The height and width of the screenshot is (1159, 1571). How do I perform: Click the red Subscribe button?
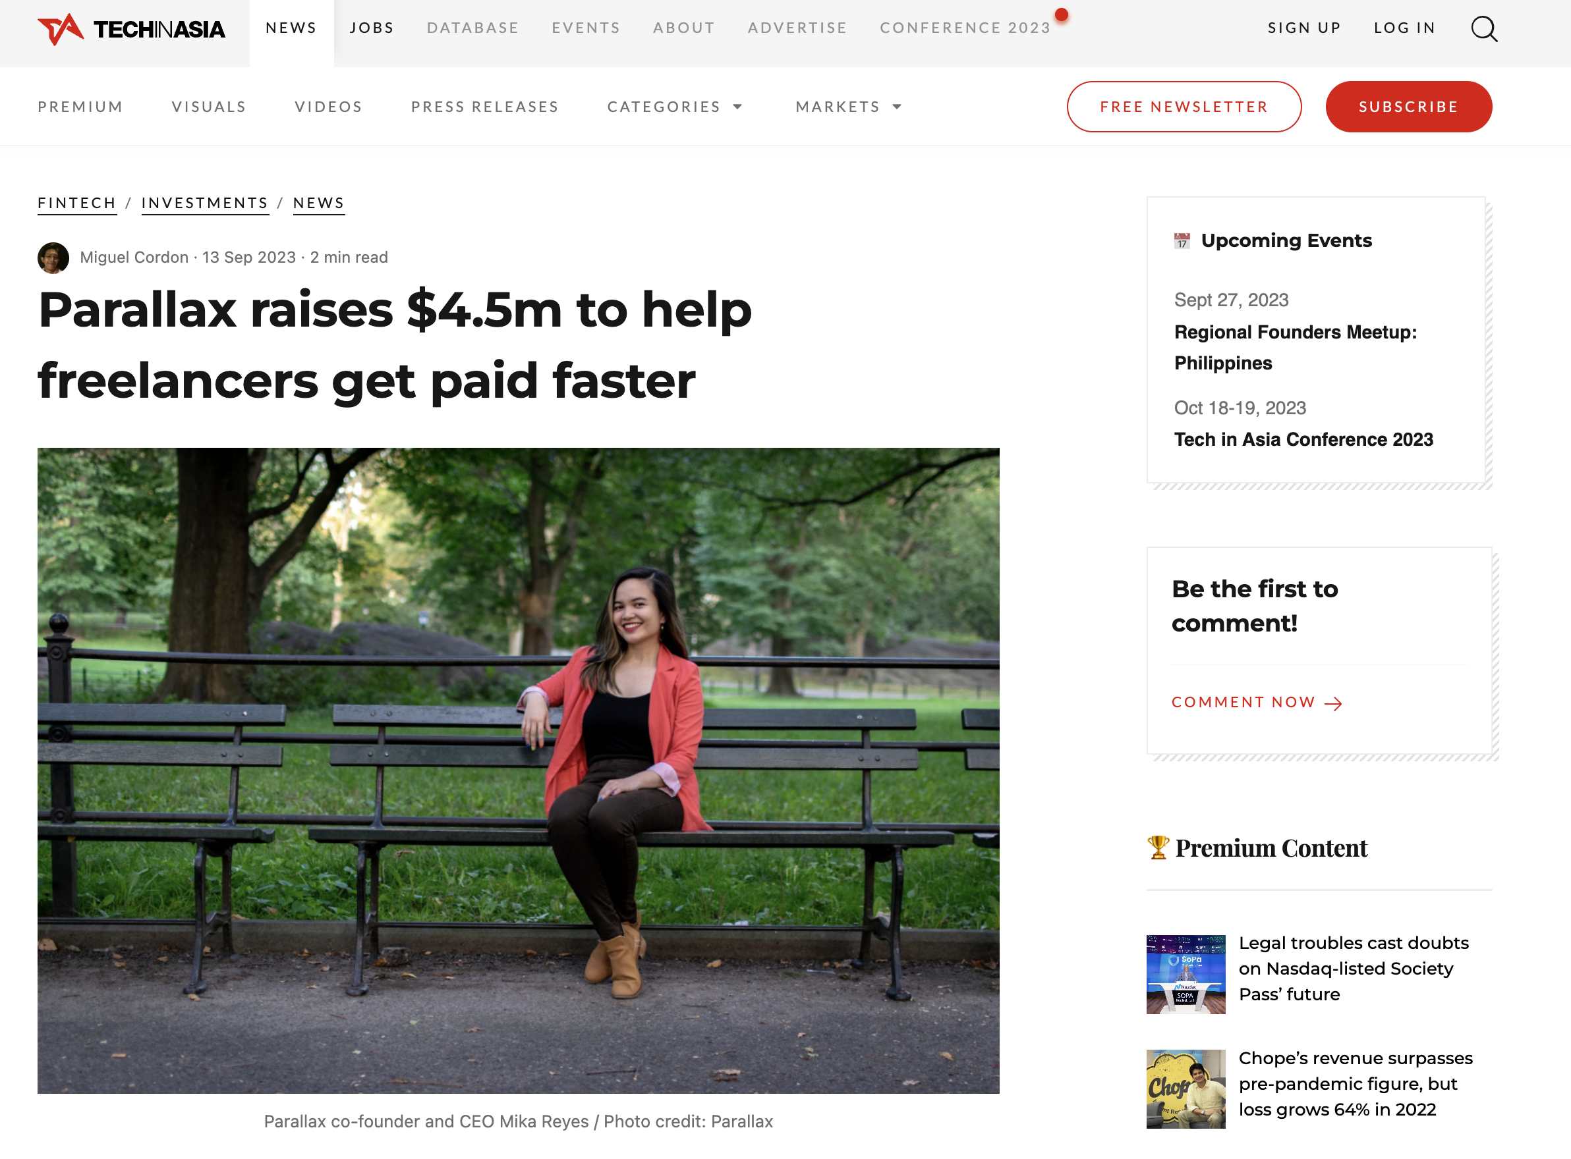tap(1409, 107)
